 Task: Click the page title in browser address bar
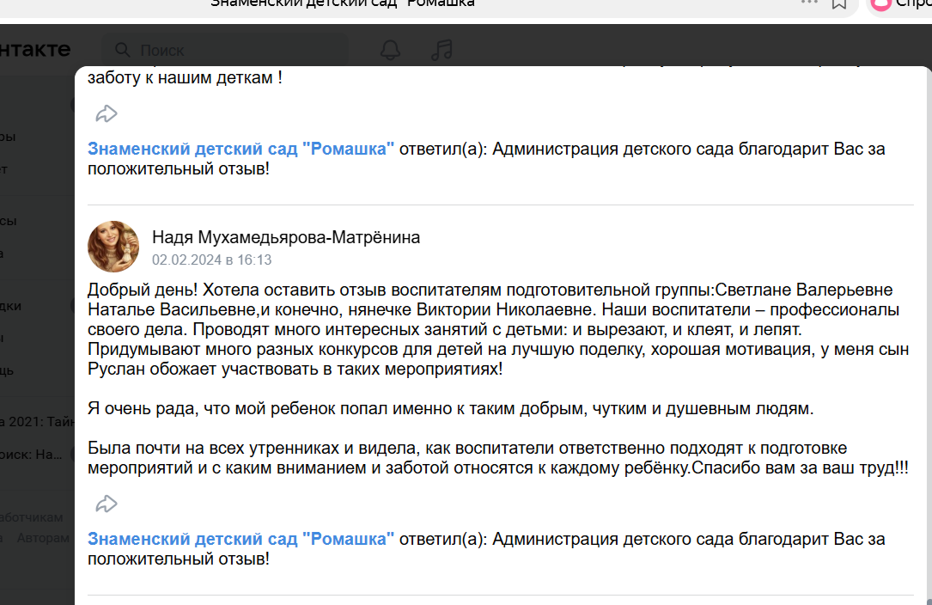pyautogui.click(x=344, y=3)
